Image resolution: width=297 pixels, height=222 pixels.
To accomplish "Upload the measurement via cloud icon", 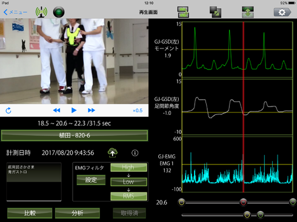I will coord(113,152).
